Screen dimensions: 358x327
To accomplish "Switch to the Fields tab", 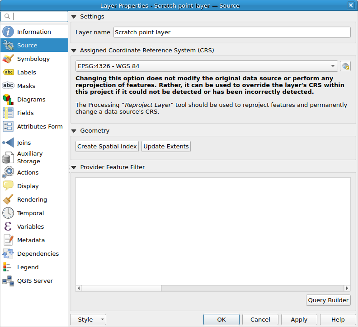I will pyautogui.click(x=25, y=113).
